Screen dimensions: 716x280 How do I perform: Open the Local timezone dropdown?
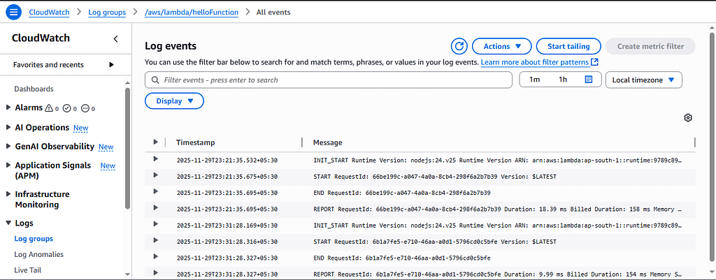(x=644, y=80)
